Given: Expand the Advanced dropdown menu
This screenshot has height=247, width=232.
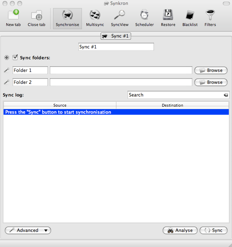Looking at the screenshot, I should pyautogui.click(x=28, y=230).
